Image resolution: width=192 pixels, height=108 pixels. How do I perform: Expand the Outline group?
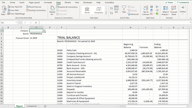coord(183,10)
